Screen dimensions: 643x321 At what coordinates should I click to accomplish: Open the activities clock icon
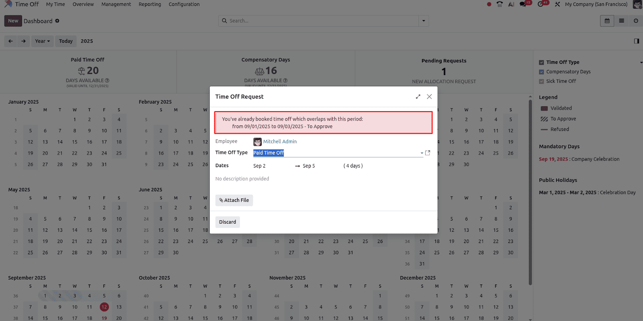(x=541, y=4)
